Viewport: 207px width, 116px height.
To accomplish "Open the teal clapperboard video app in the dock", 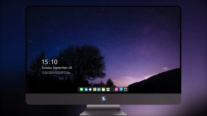I will 99,89.
